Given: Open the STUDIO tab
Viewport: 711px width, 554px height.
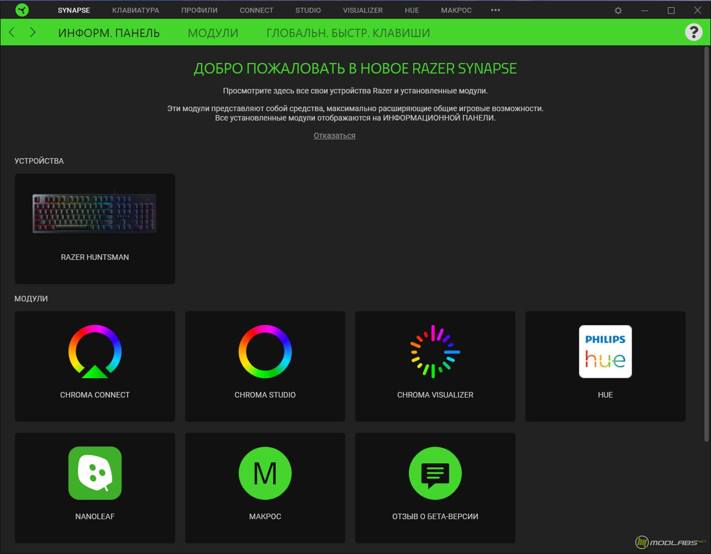Looking at the screenshot, I should 308,10.
